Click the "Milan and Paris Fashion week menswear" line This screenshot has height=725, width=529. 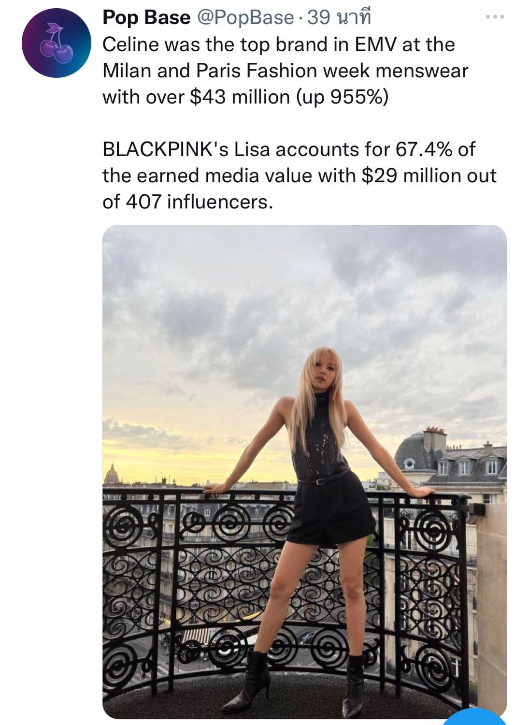pos(285,71)
